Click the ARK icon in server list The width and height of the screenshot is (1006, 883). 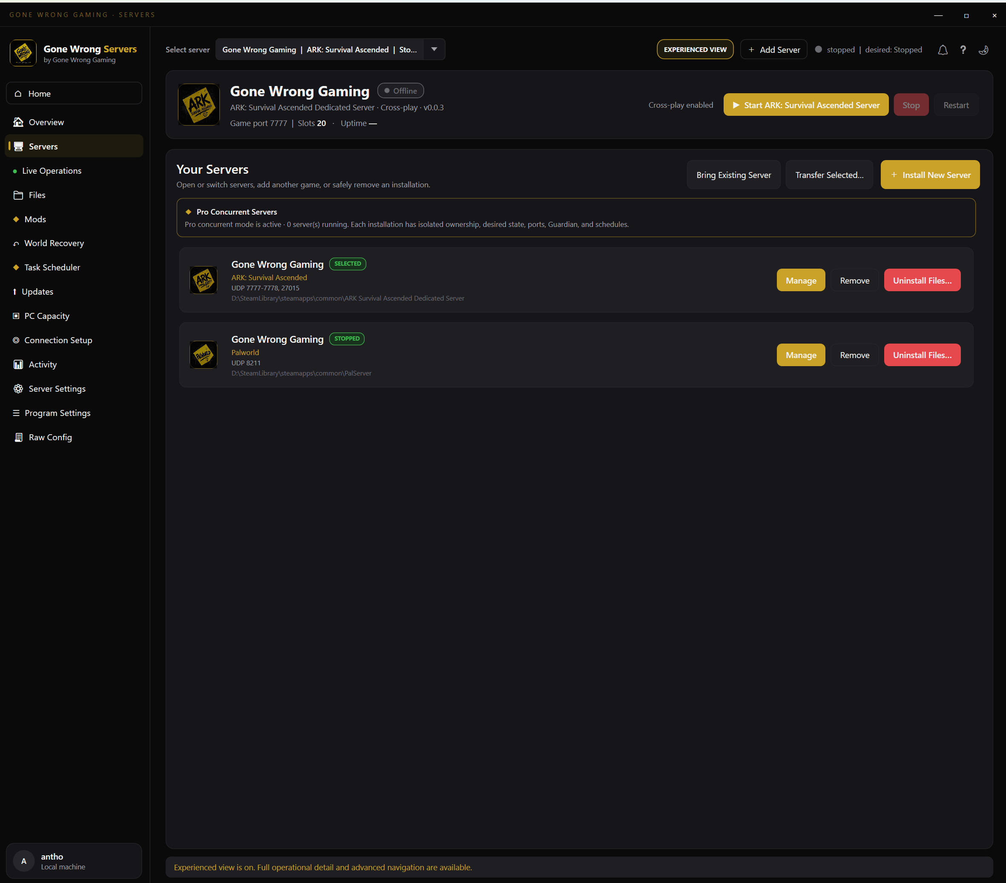coord(203,280)
